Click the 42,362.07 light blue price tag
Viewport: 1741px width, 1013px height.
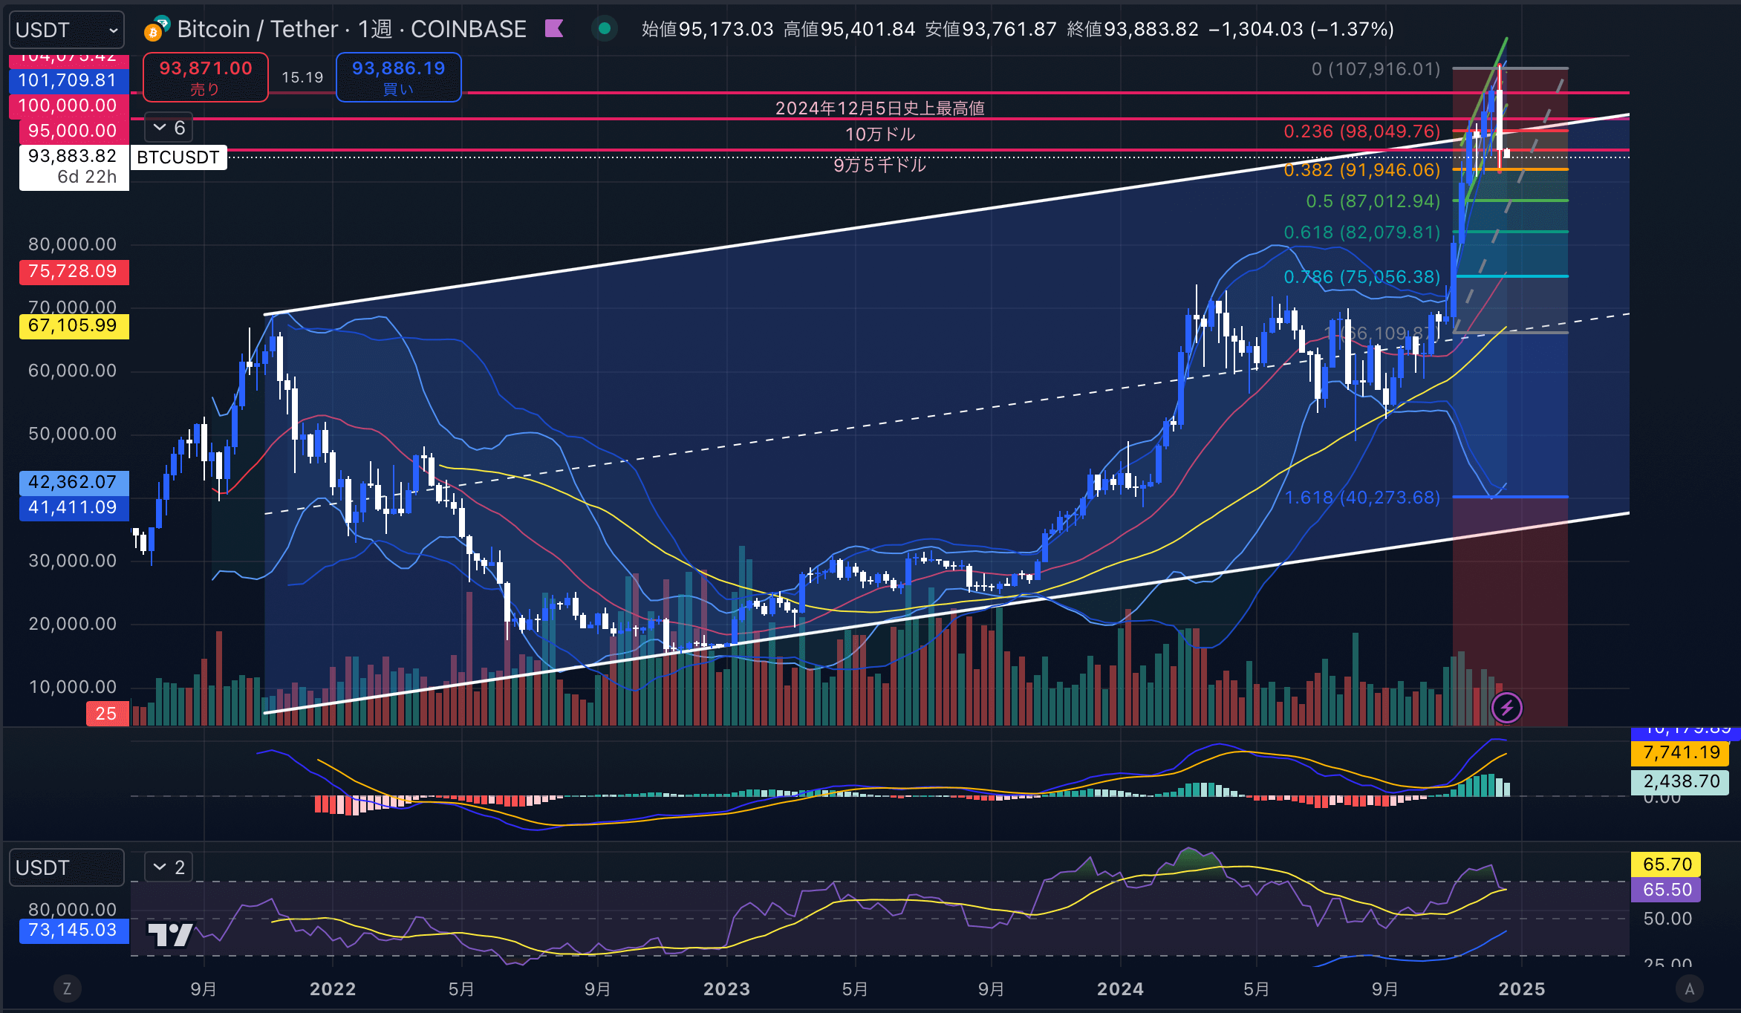point(74,483)
